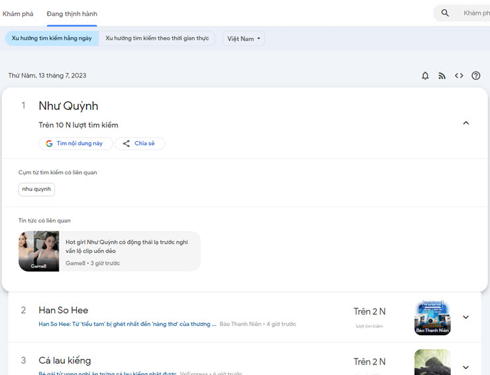The image size is (490, 375).
Task: Open the help question mark icon
Action: point(475,76)
